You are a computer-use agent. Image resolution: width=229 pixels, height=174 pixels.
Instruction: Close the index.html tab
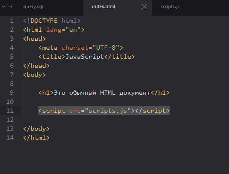(144, 7)
